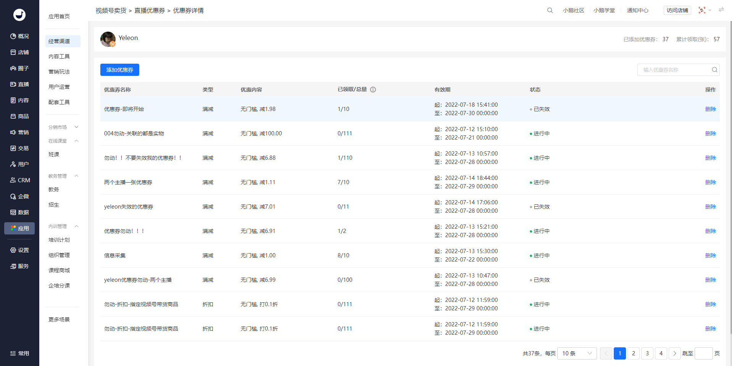732x366 pixels.
Task: Open 交易 in the main sidebar
Action: [x=19, y=148]
